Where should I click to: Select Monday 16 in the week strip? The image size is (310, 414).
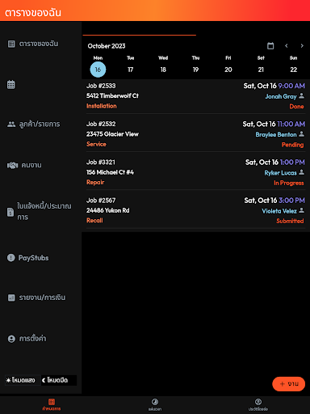98,70
